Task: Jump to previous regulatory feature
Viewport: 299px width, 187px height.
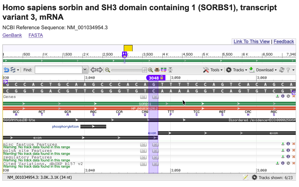Action: [143, 157]
